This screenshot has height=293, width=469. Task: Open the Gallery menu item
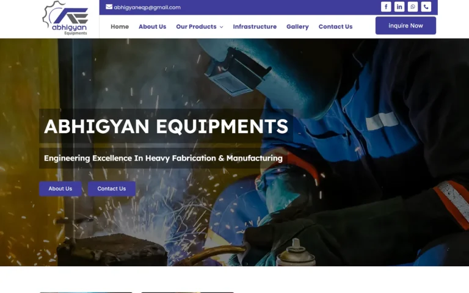tap(297, 27)
